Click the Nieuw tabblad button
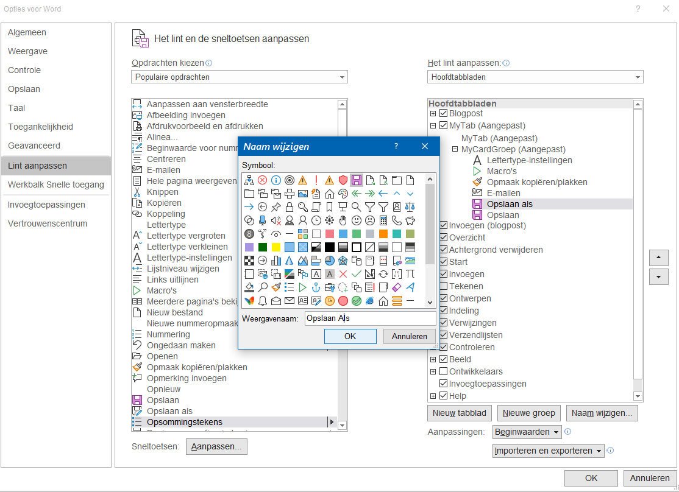Viewport: 679px width, 492px height. pyautogui.click(x=460, y=413)
